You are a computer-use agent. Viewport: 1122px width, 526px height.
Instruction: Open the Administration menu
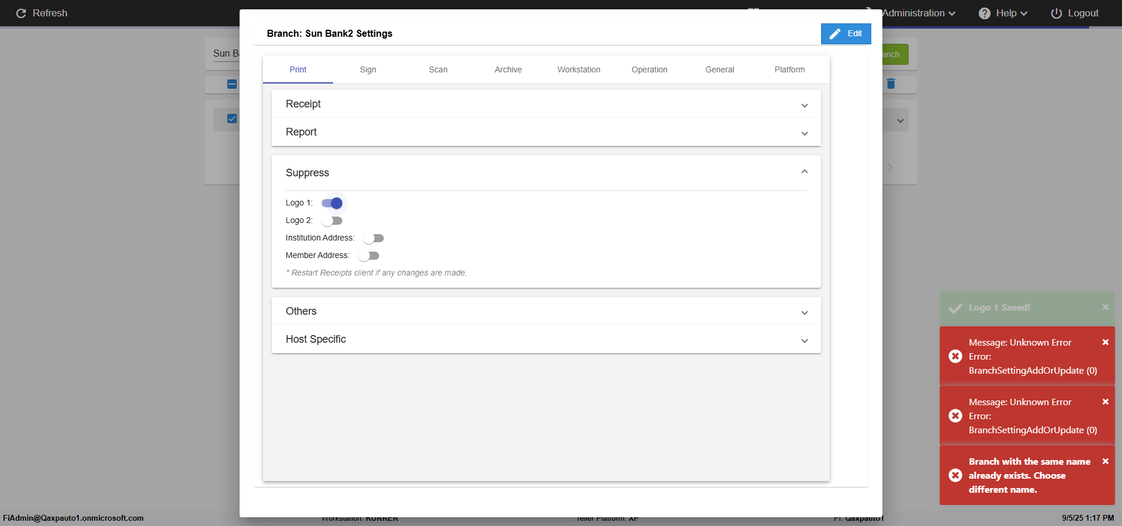coord(918,13)
